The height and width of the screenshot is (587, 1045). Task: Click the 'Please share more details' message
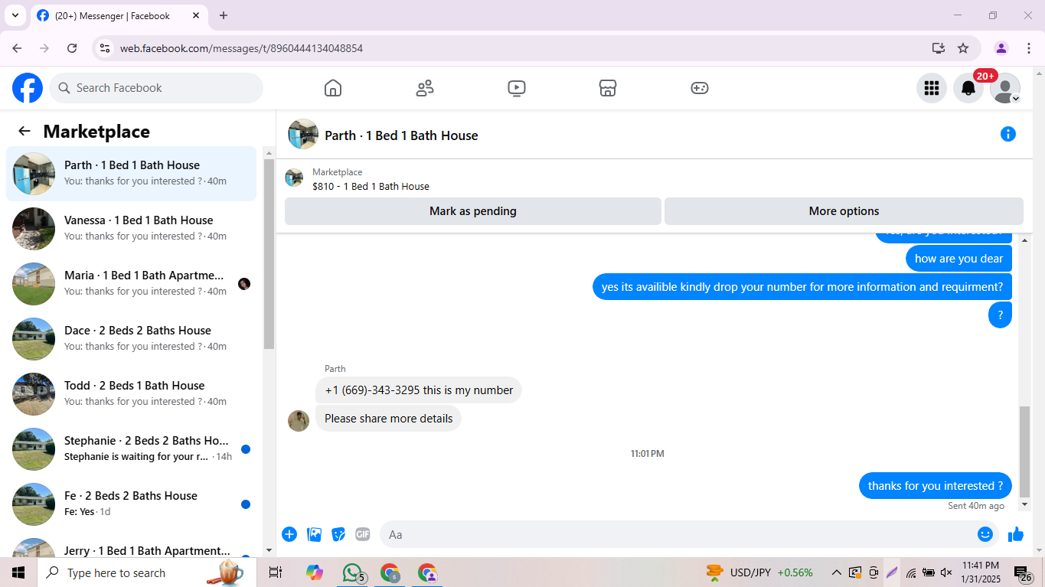pyautogui.click(x=388, y=419)
